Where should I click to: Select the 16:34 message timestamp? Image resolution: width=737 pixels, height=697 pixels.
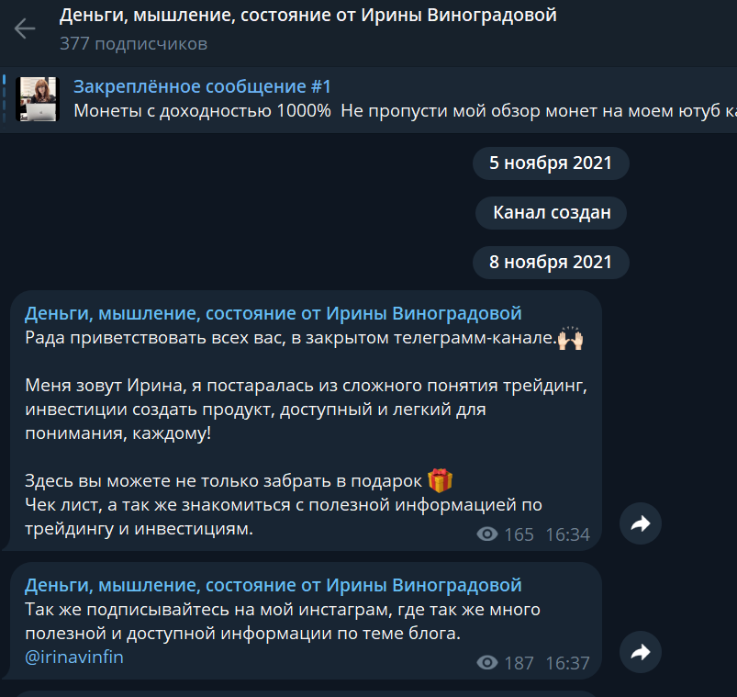[567, 534]
